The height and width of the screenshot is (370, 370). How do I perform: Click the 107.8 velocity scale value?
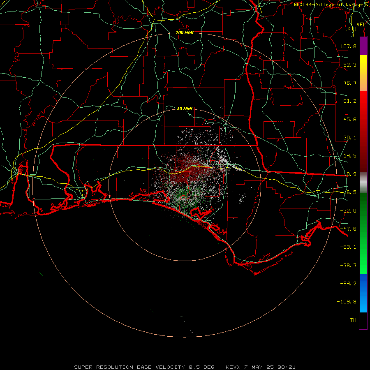coord(348,46)
